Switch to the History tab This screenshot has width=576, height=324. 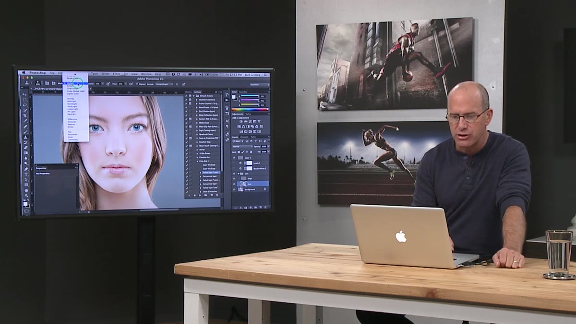(x=188, y=92)
